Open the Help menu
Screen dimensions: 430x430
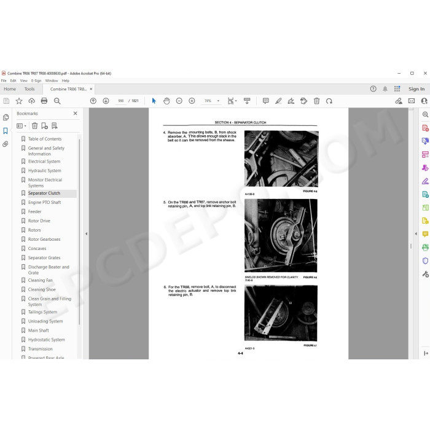(x=66, y=80)
